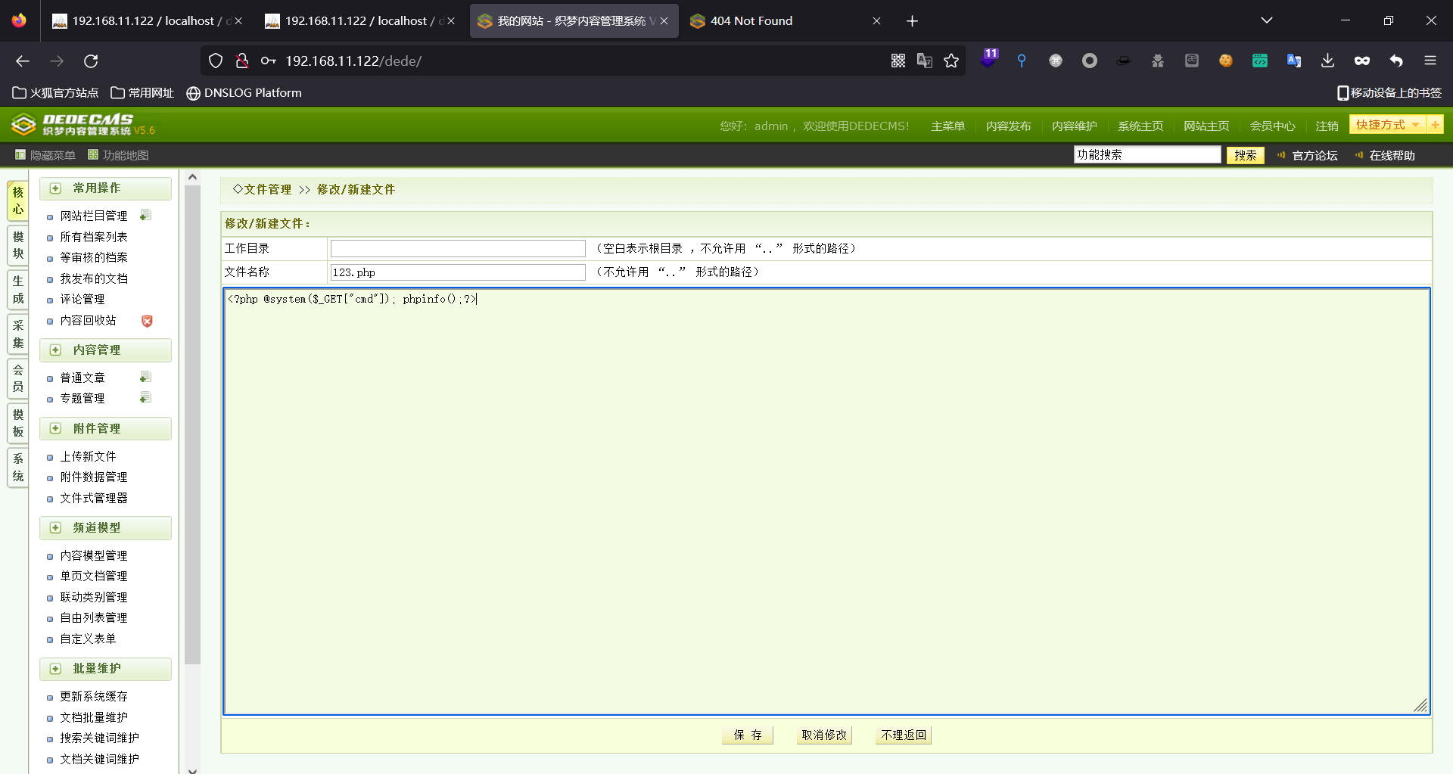Open 上传新文件 in the sidebar
This screenshot has height=774, width=1453.
[x=88, y=456]
